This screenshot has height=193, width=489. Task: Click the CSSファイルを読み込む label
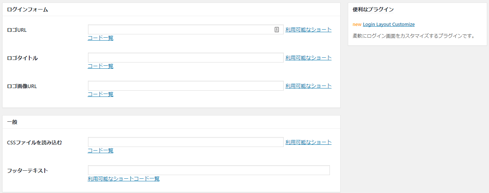pos(34,143)
